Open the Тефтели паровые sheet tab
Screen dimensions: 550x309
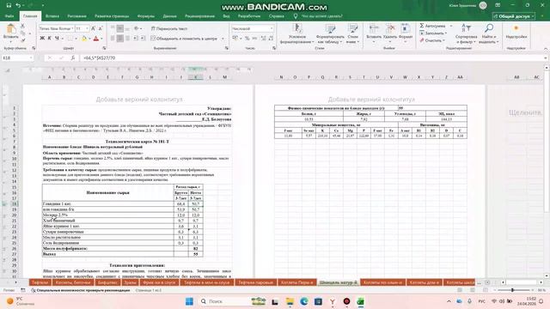[x=256, y=282]
